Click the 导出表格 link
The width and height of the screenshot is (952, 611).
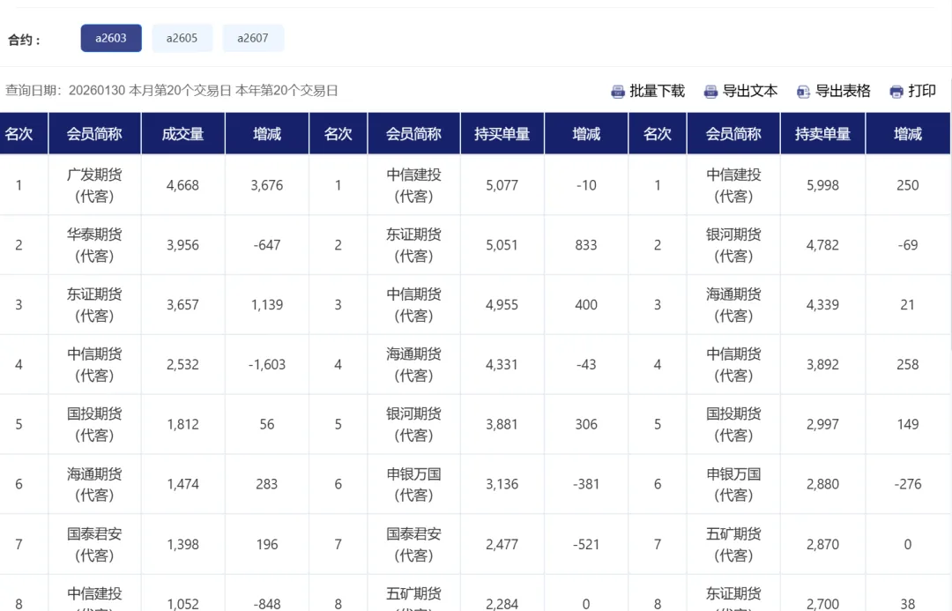point(843,91)
